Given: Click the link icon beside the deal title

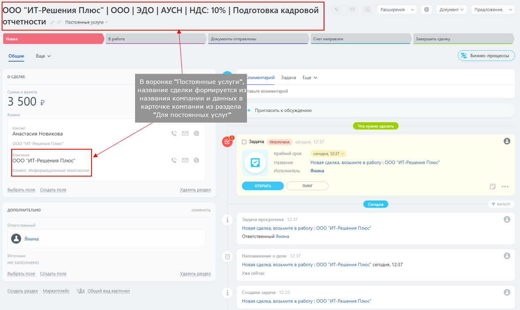Looking at the screenshot, I should pyautogui.click(x=59, y=22).
